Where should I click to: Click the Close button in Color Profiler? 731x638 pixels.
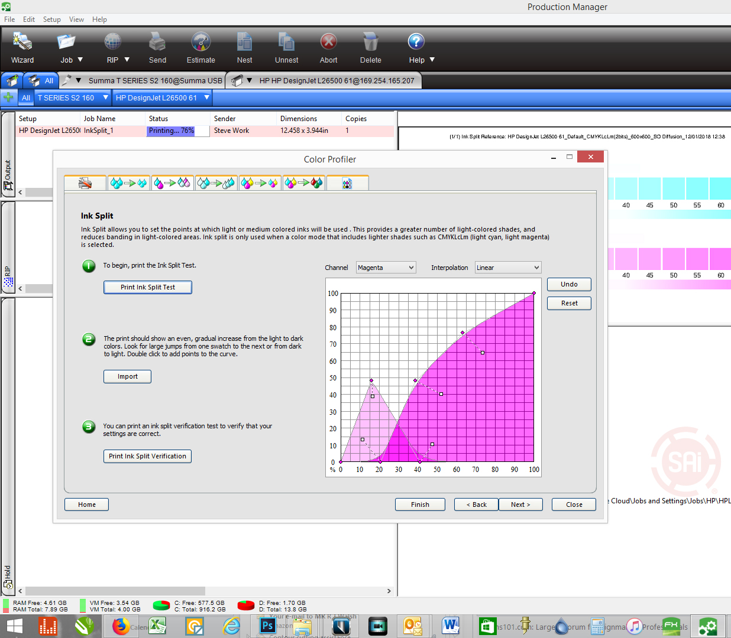574,504
